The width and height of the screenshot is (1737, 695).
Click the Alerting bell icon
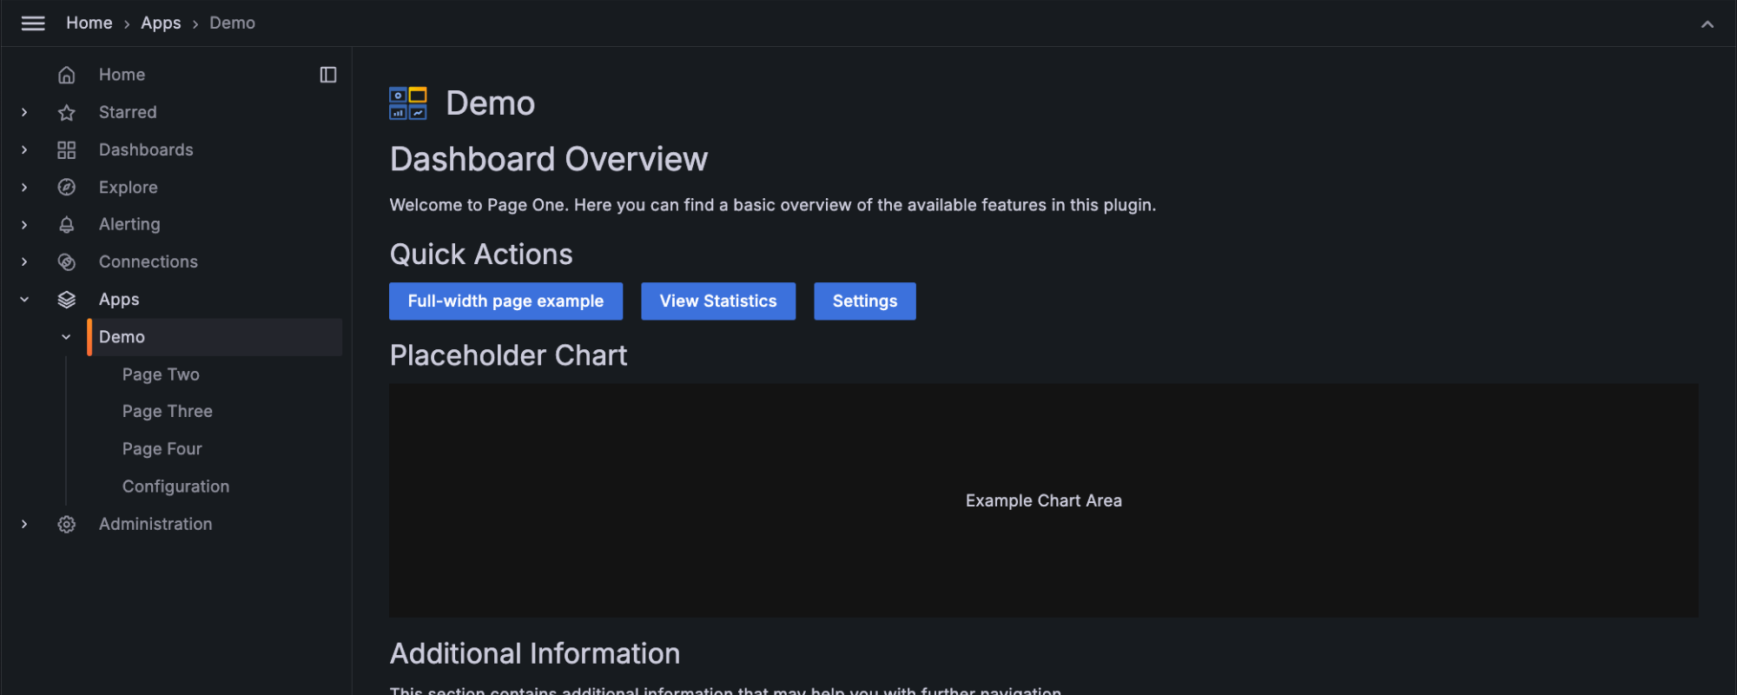coord(67,224)
